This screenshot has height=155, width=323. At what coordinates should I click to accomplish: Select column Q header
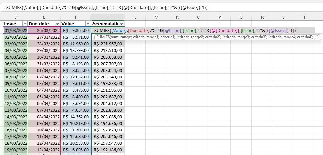[x=241, y=17]
